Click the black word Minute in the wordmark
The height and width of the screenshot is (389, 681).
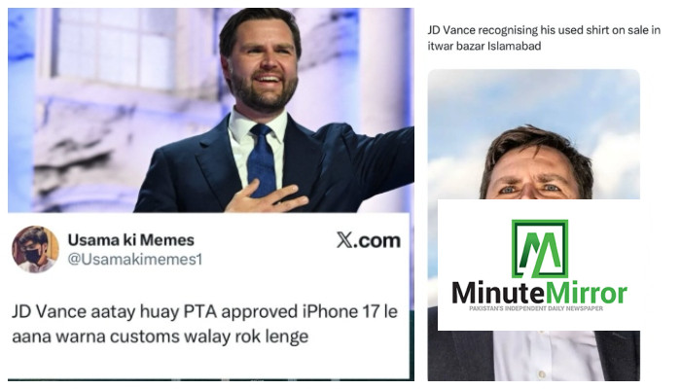498,293
